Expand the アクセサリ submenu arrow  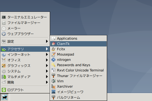(47, 49)
